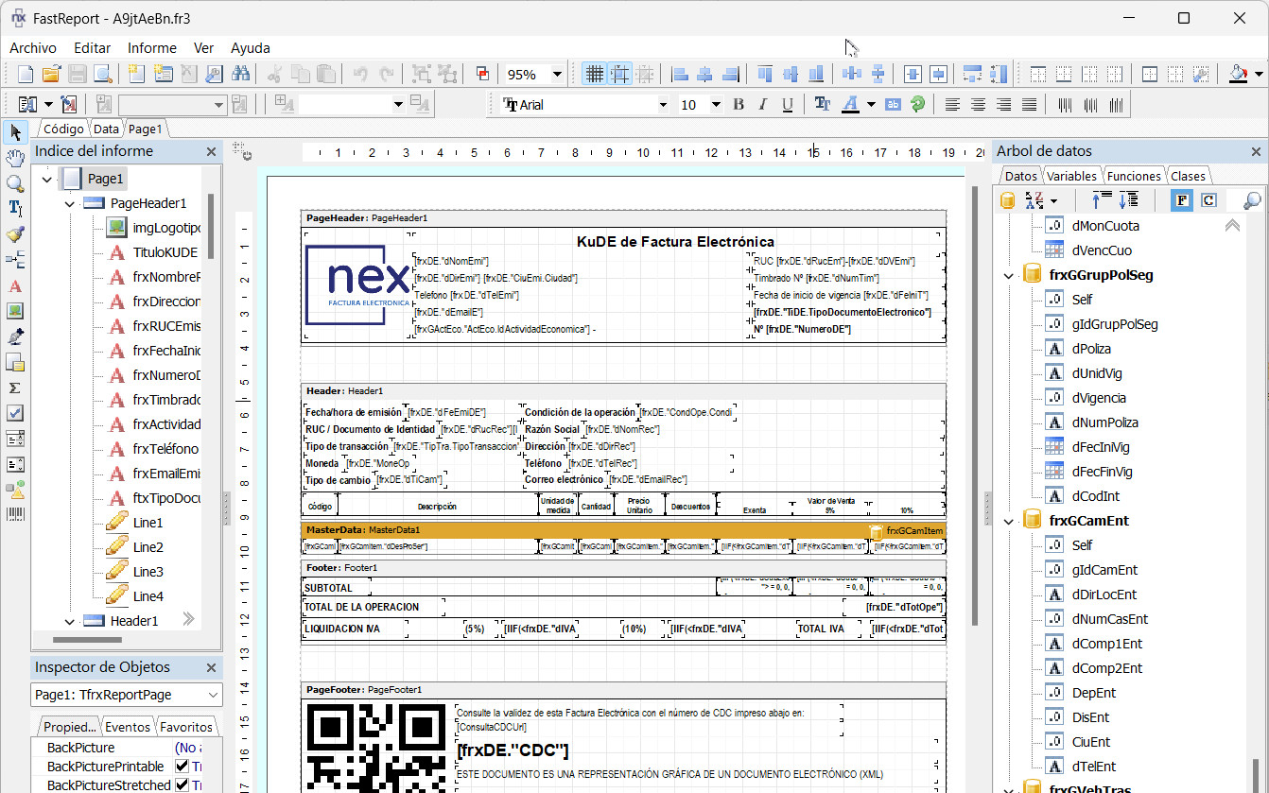Click the New Report icon
The height and width of the screenshot is (793, 1269).
tap(26, 74)
